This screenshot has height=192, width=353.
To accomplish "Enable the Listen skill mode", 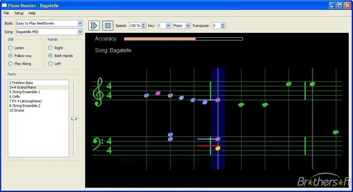I will click(x=10, y=48).
